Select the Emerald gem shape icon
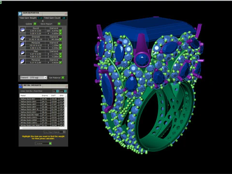 point(23,38)
